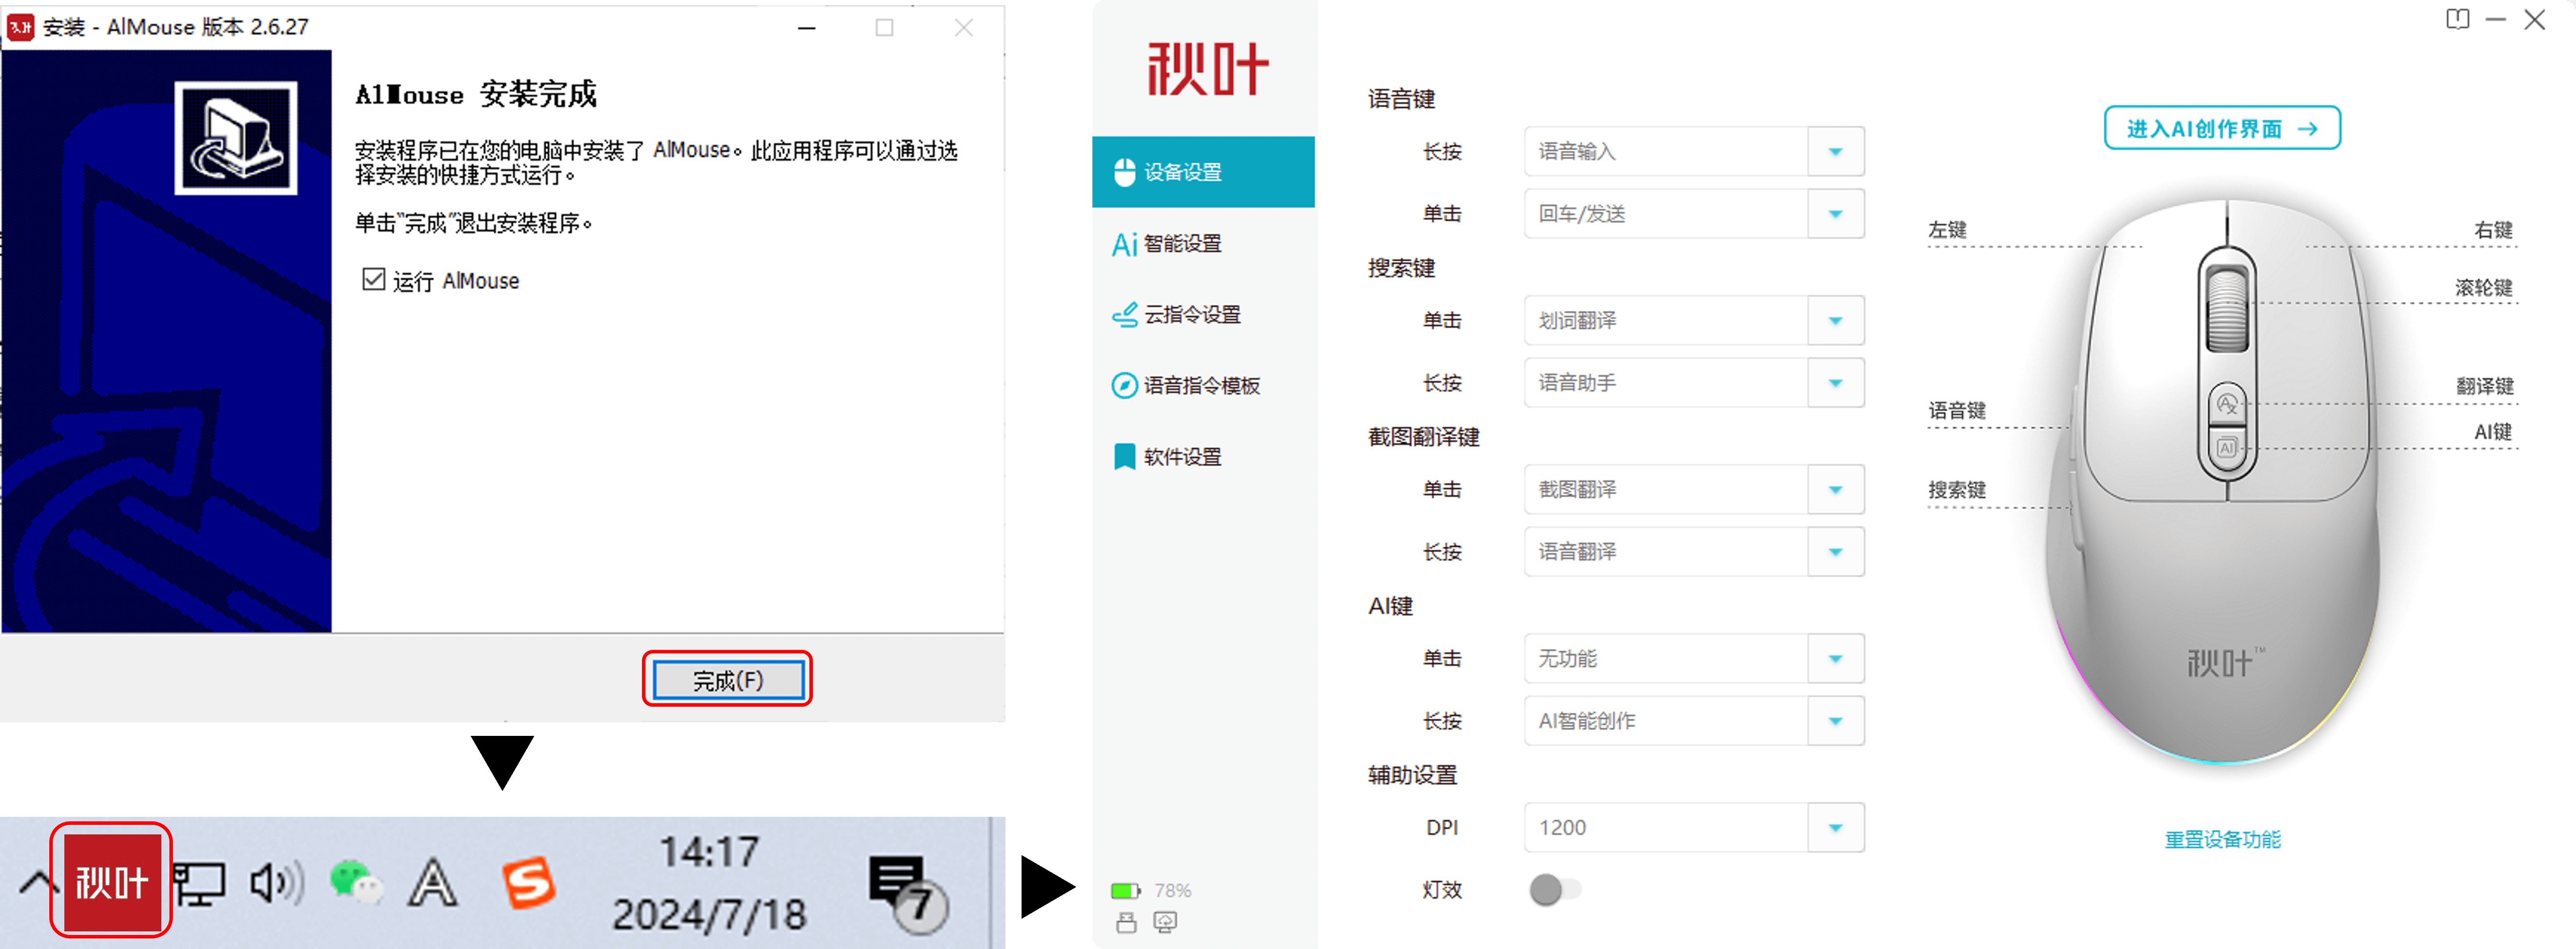Image resolution: width=2576 pixels, height=949 pixels.
Task: Click the 截图翻译键 section heading
Action: coord(1423,437)
